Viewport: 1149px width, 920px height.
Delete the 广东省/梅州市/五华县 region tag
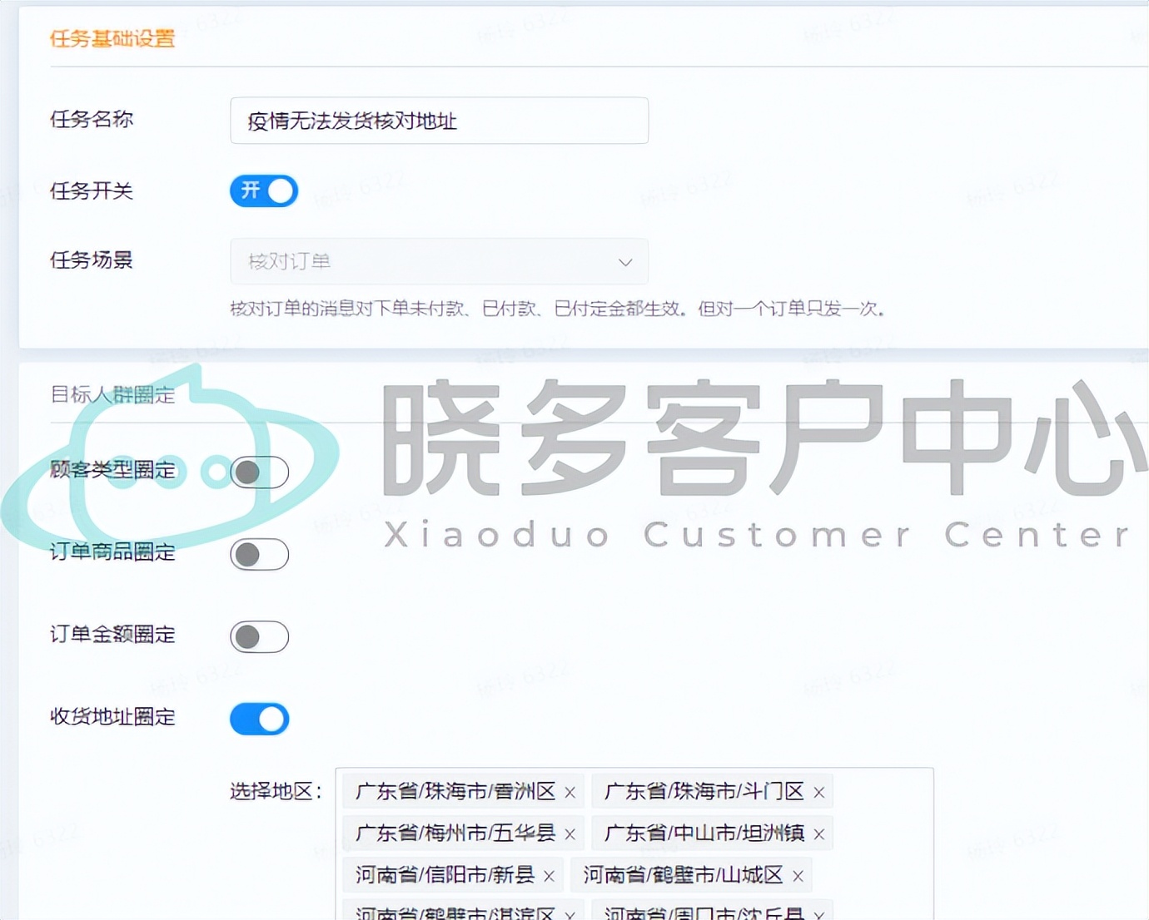coord(570,833)
